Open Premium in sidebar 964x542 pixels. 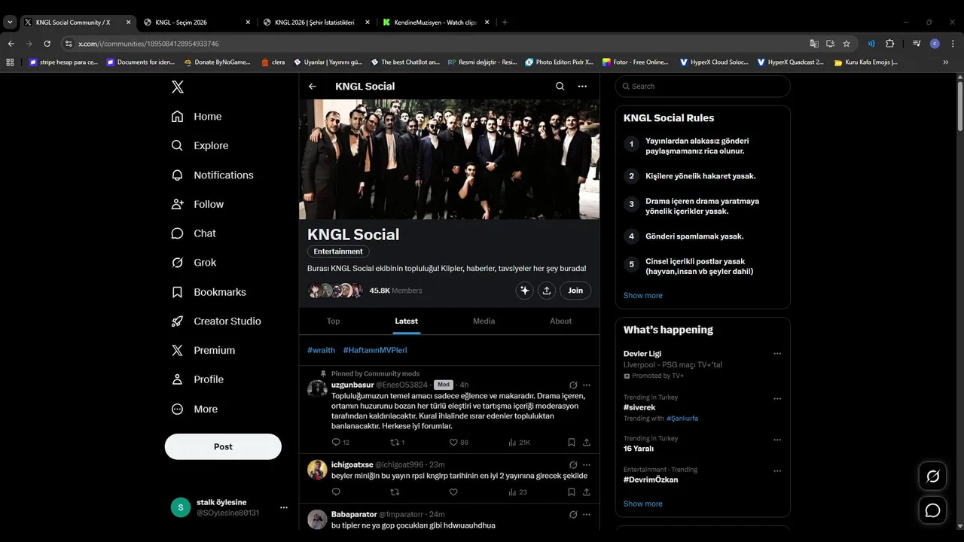[203, 351]
